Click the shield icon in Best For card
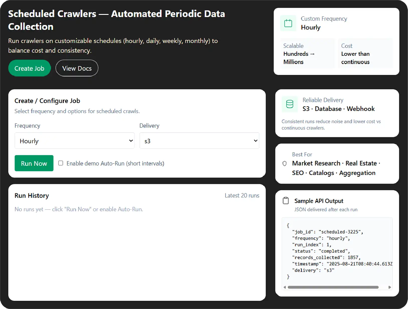Screen dimensions: 408x309 click(284, 163)
